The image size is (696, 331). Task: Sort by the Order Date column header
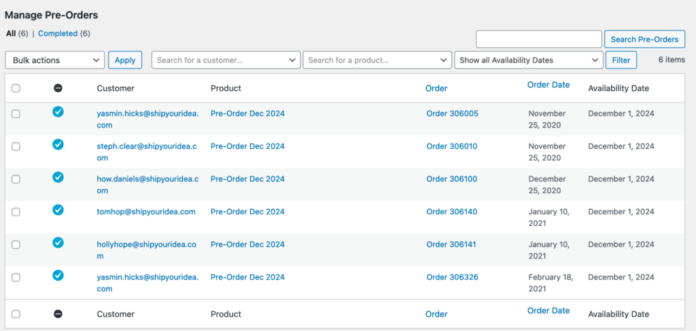coord(548,85)
